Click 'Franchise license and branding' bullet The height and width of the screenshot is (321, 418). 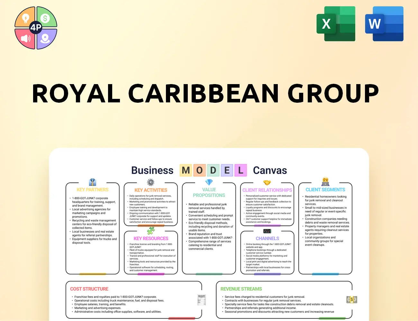(x=150, y=246)
